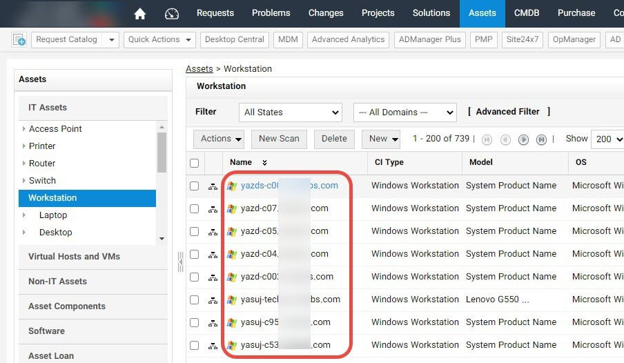Open the Projects tab

pos(378,13)
